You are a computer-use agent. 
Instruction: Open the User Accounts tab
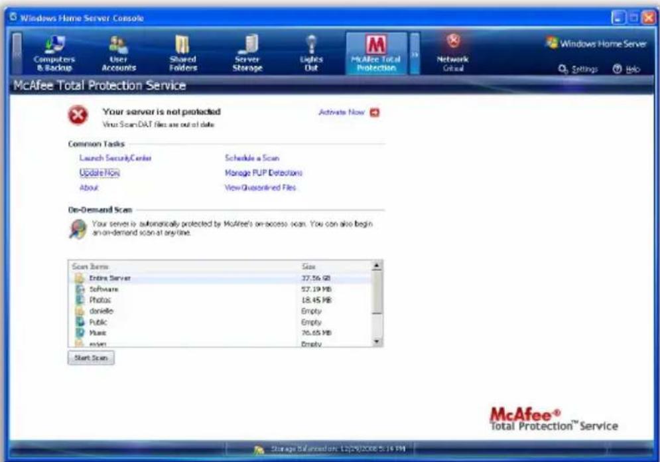coord(119,54)
